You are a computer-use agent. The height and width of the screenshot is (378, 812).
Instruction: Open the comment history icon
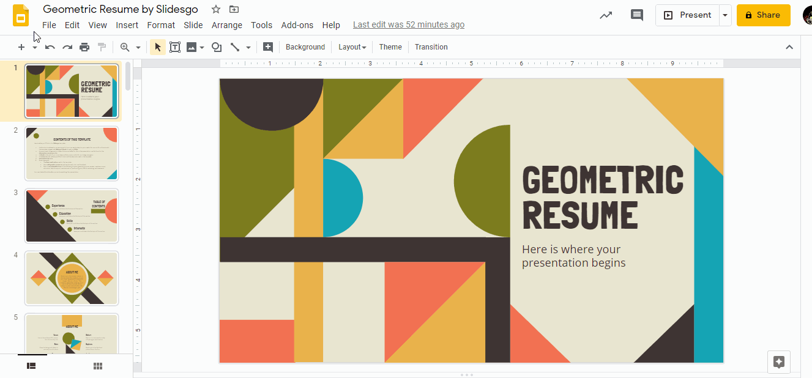coord(636,15)
